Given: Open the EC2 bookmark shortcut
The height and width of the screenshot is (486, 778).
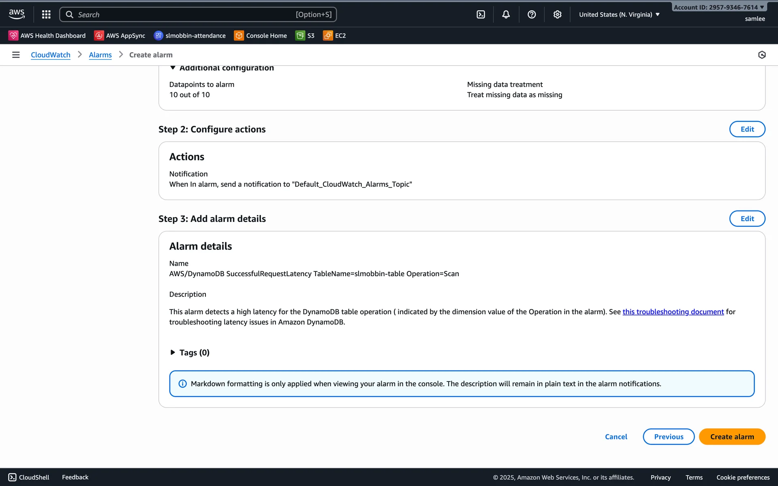Looking at the screenshot, I should tap(334, 36).
